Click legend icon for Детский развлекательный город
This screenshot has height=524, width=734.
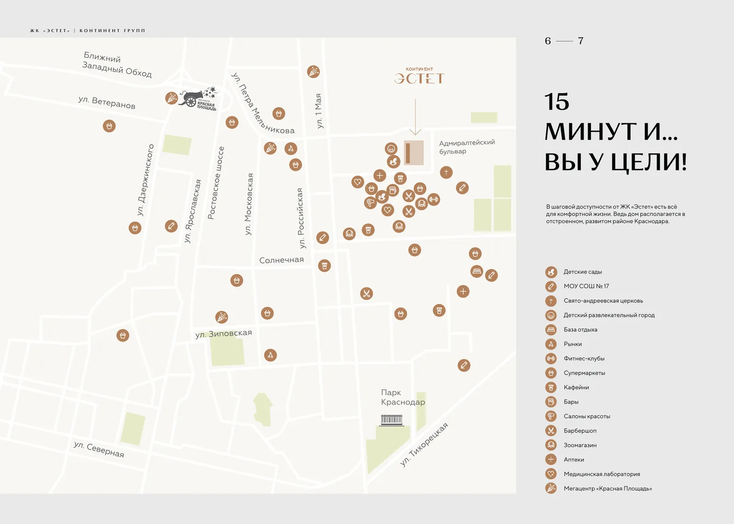pos(551,315)
